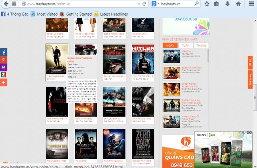
Task: Click the sidebar list scrollbar handle
Action: point(208,55)
